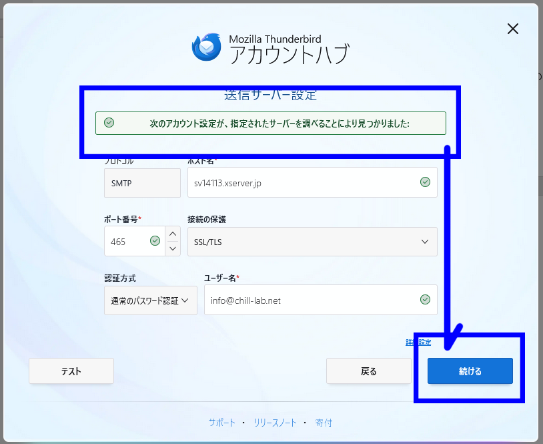Screen dimensions: 543x444
Task: Go back with the 戻る button
Action: tap(368, 371)
